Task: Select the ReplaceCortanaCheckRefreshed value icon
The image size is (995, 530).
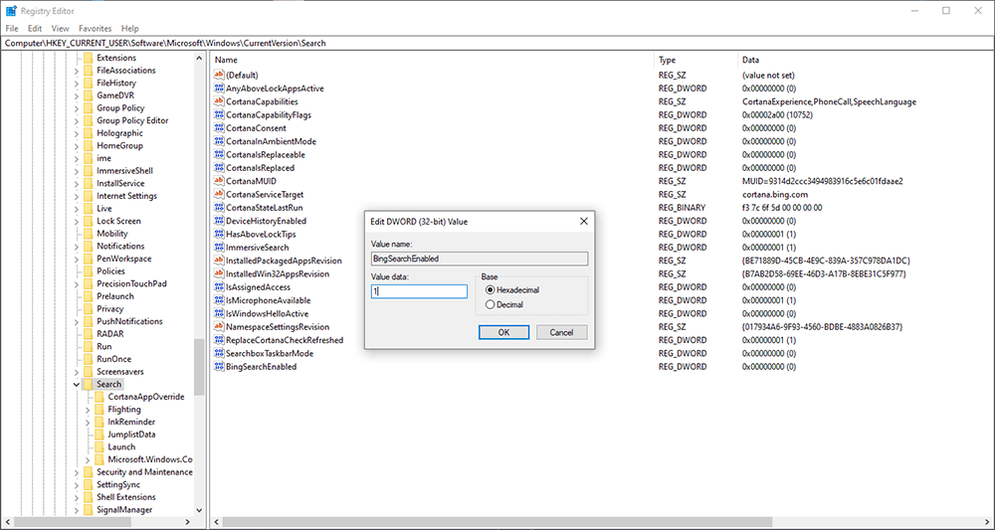Action: [220, 340]
